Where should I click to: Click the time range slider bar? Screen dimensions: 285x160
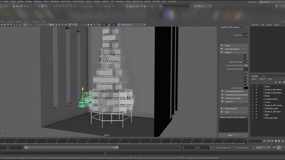point(71,148)
